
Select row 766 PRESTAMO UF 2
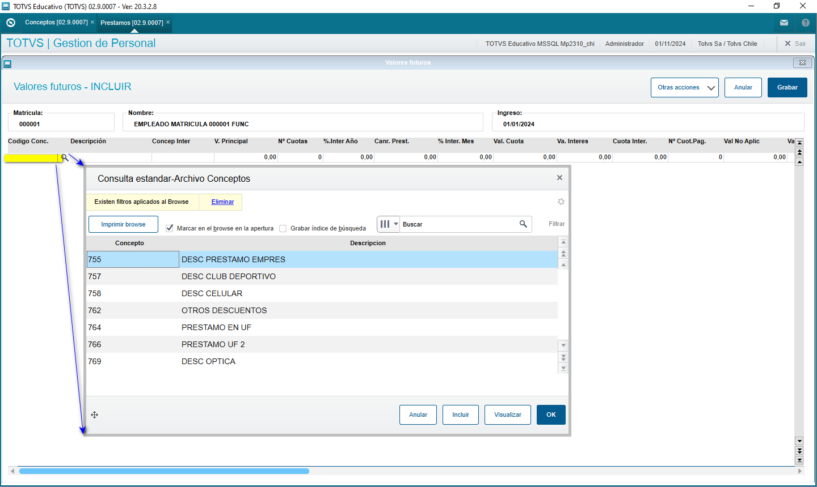322,344
